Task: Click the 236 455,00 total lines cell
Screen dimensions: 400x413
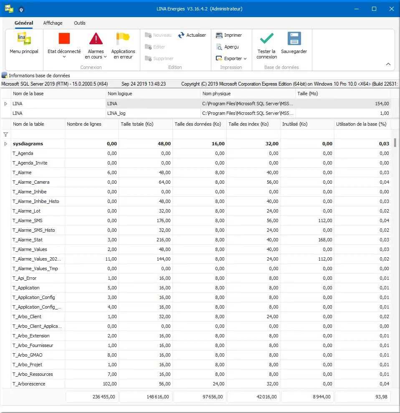Action: (91, 397)
